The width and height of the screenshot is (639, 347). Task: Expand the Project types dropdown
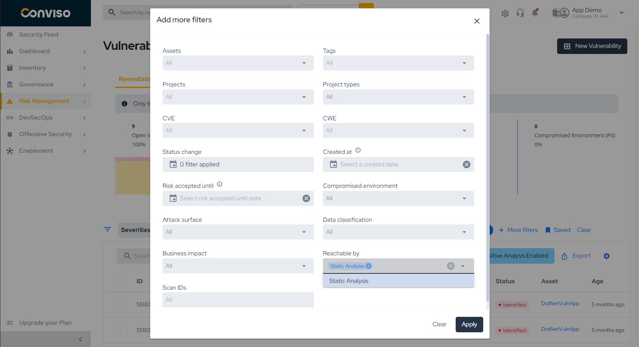tap(398, 97)
